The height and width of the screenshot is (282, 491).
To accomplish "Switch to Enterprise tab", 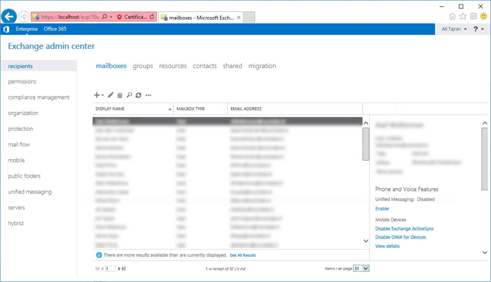I will coord(27,29).
